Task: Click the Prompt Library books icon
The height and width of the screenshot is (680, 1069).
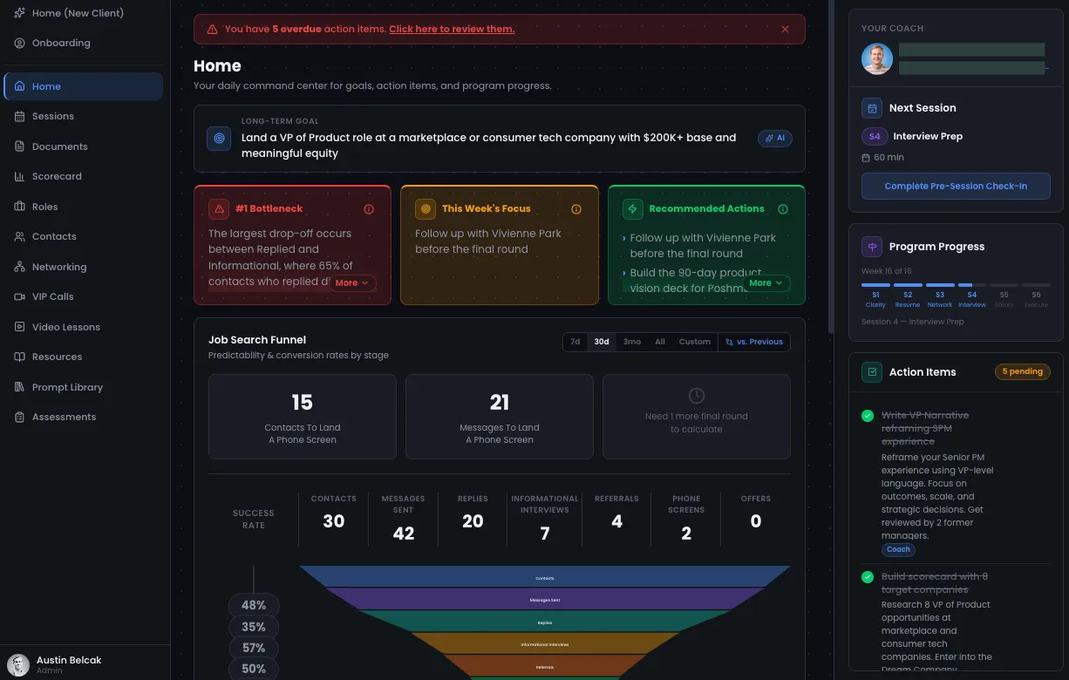Action: (x=20, y=387)
